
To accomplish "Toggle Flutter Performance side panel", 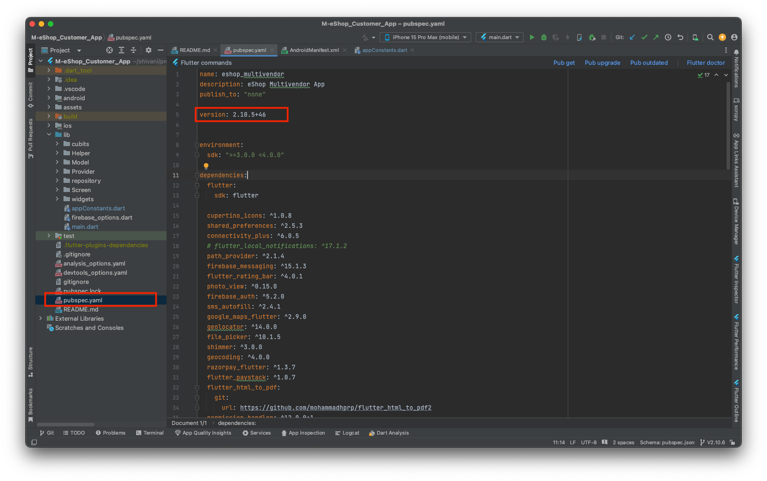I will click(736, 342).
